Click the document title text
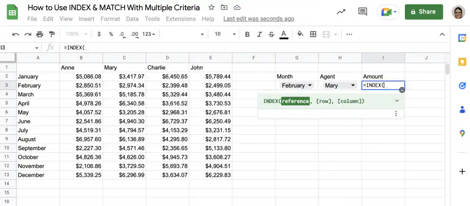The width and height of the screenshot is (470, 206). click(x=113, y=8)
